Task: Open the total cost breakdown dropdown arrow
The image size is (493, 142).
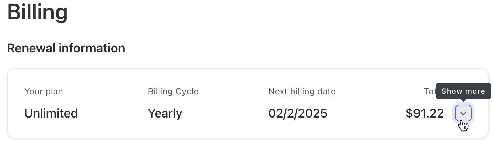Action: click(463, 113)
